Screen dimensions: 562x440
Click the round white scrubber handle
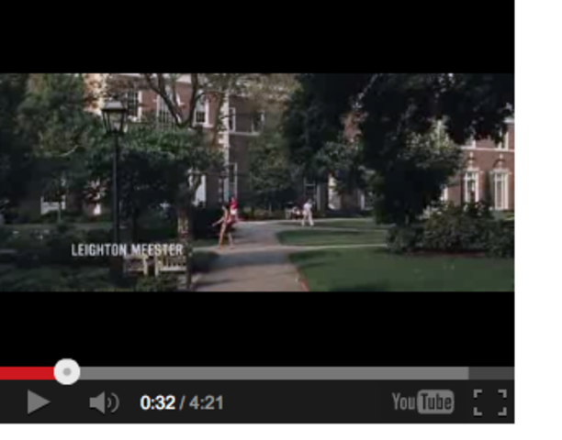click(67, 372)
